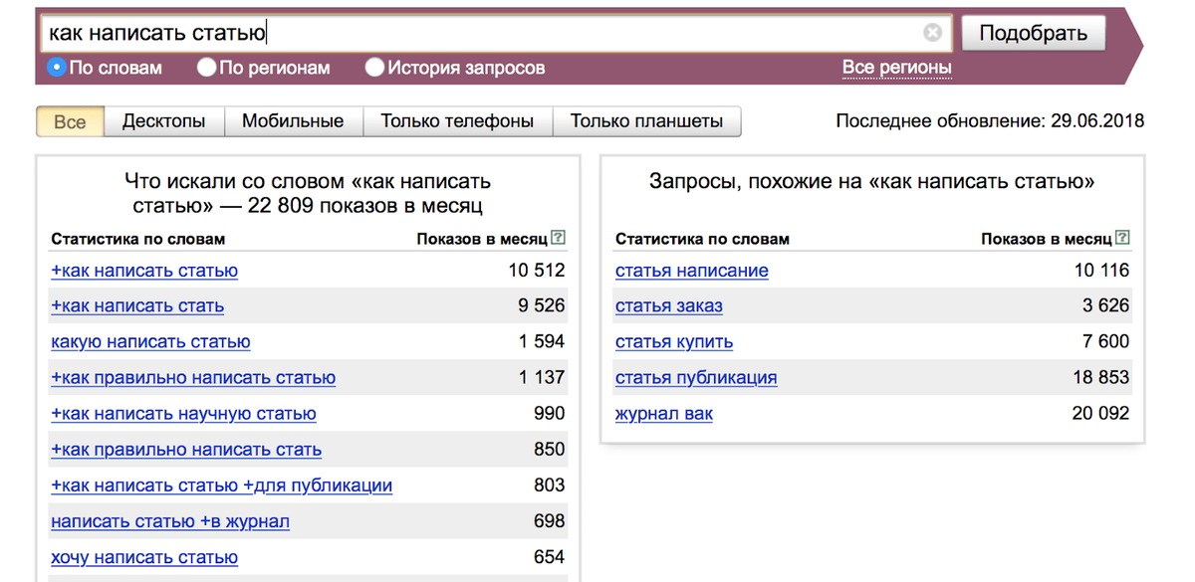Open help icon beside left 'Показов в месяц'
This screenshot has height=582, width=1195.
tap(558, 238)
